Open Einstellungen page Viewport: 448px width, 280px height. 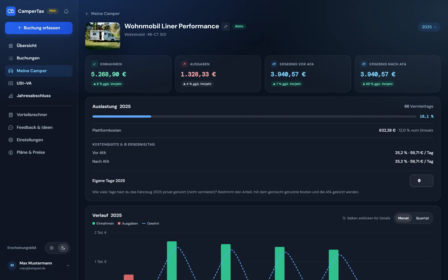pyautogui.click(x=39, y=140)
